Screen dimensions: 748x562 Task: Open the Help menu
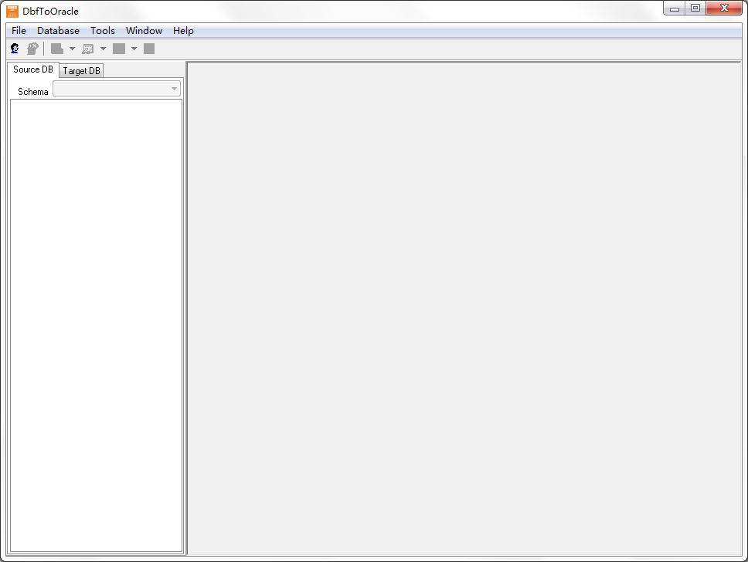(183, 30)
